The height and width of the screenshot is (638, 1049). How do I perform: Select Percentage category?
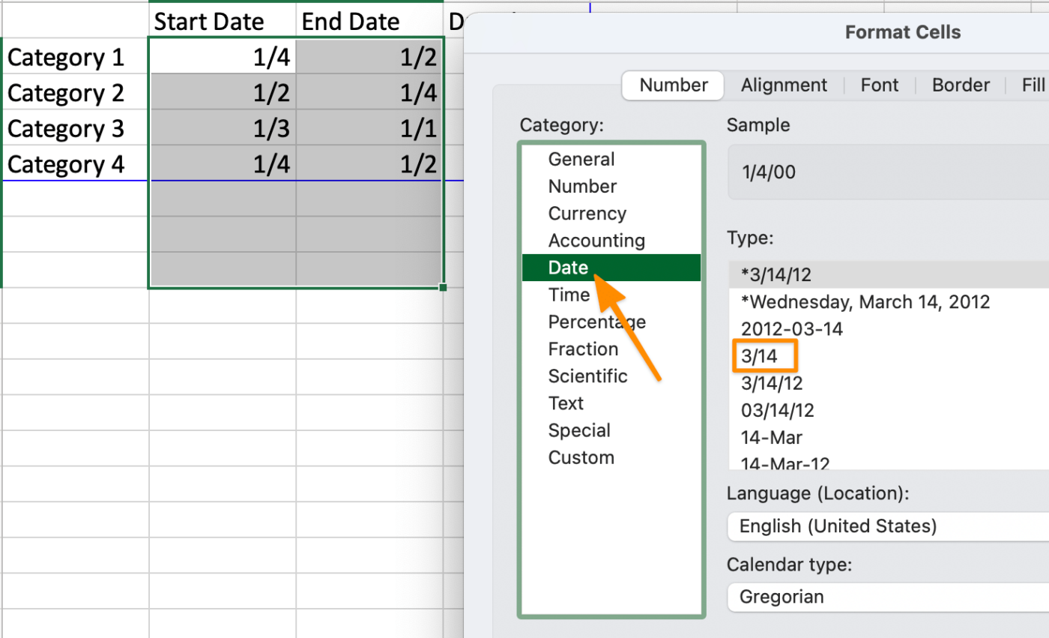coord(611,322)
